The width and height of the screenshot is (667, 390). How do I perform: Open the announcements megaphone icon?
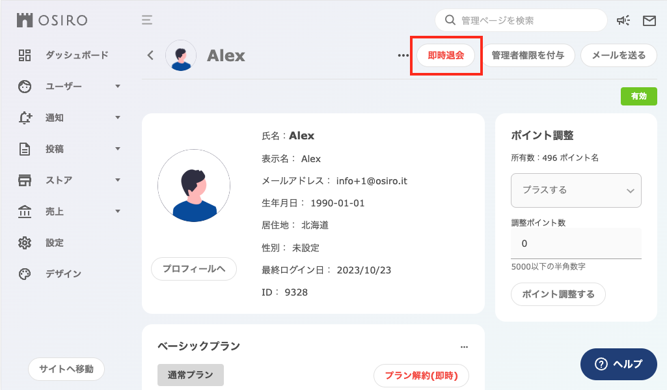[623, 20]
